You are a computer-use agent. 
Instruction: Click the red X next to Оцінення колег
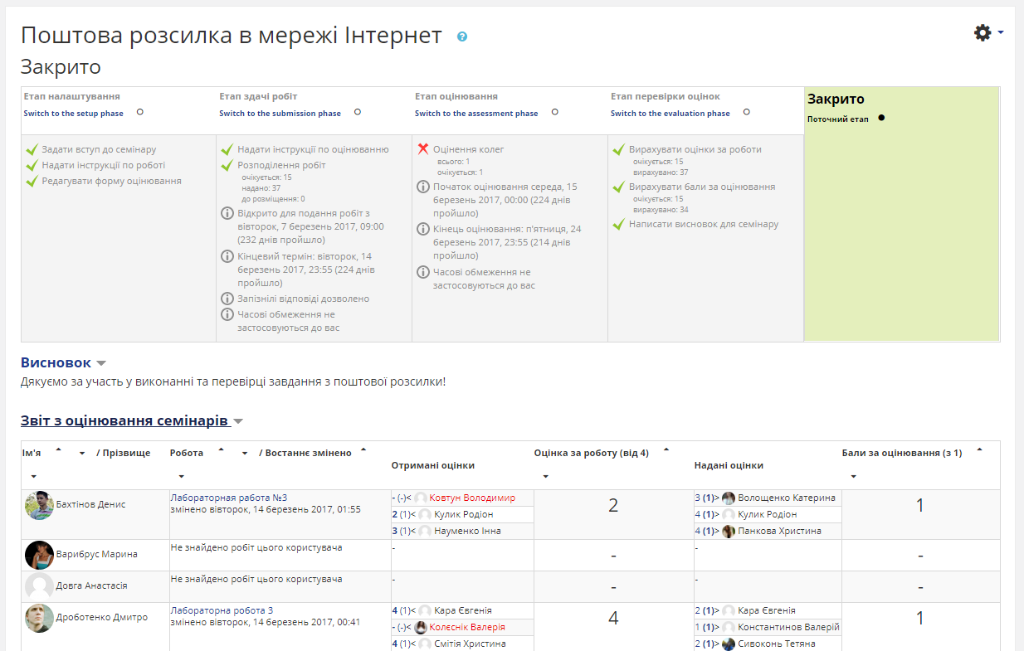click(x=423, y=149)
